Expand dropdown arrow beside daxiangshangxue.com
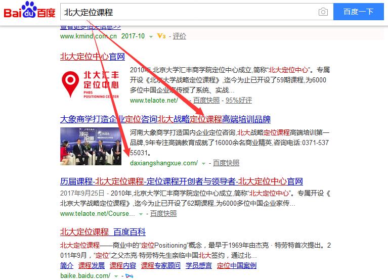Viewport: 388px width, 280px height. coord(203,164)
